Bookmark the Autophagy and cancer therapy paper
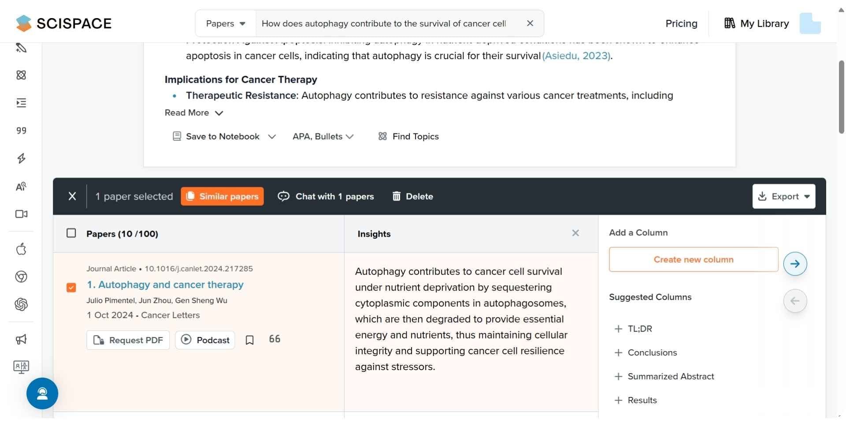 pyautogui.click(x=249, y=340)
